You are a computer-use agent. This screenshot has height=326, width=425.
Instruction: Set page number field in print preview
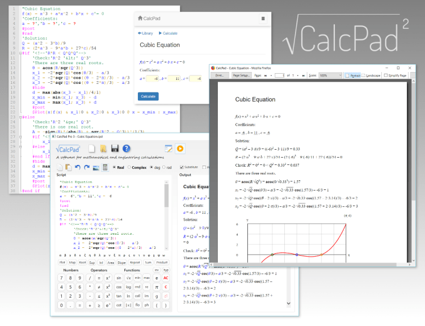pos(279,75)
